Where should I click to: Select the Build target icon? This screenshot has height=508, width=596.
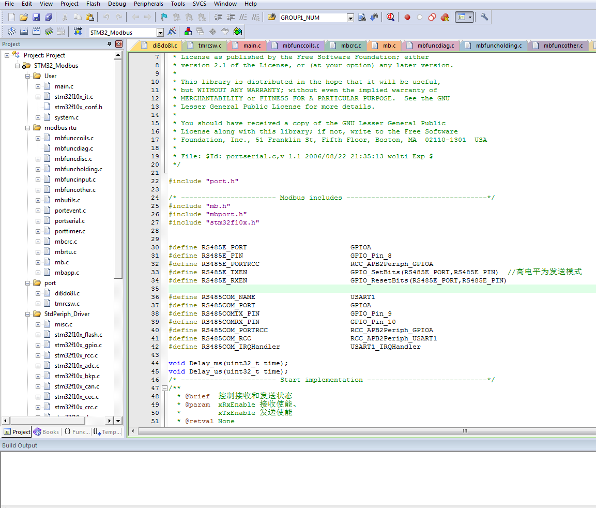click(24, 31)
